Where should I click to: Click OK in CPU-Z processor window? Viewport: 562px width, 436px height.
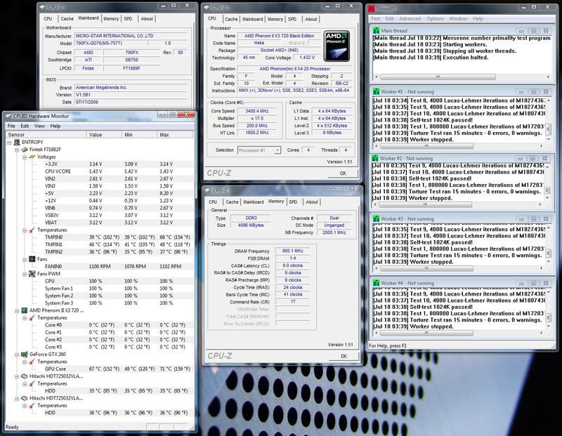pos(343,173)
